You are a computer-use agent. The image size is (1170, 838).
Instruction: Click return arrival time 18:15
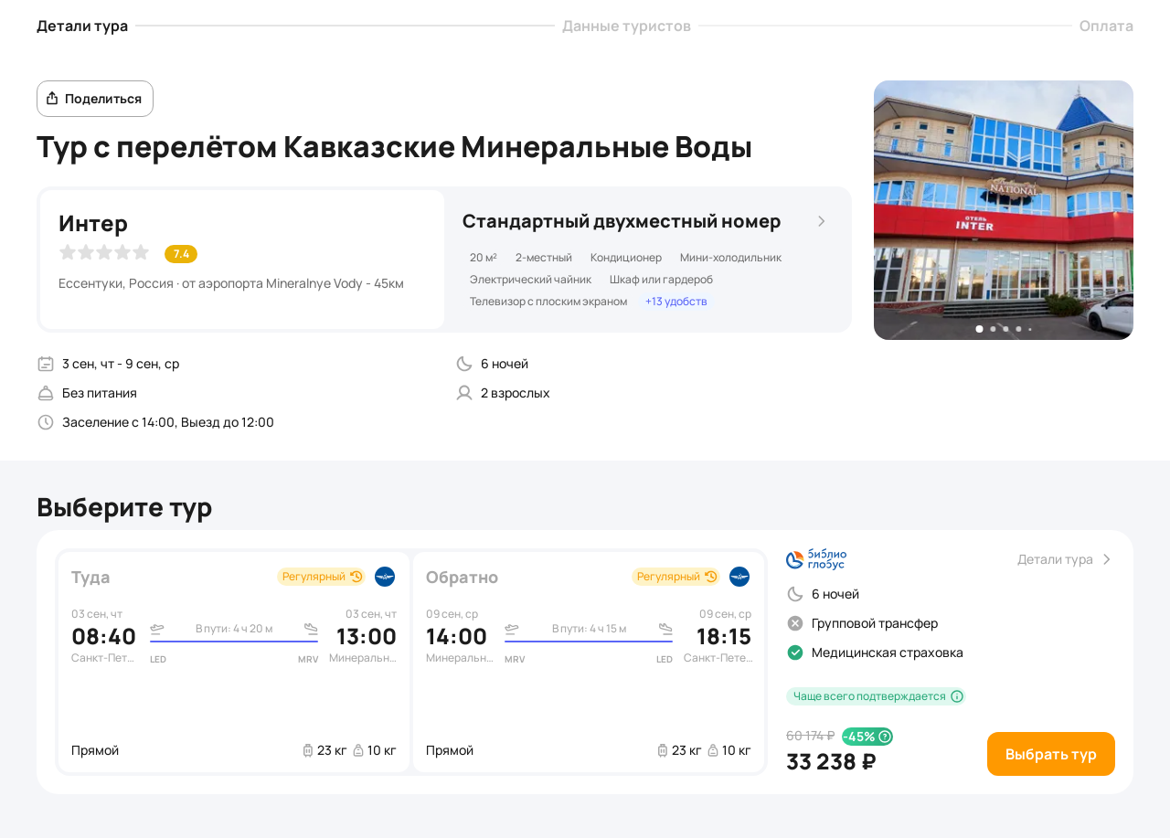(724, 637)
